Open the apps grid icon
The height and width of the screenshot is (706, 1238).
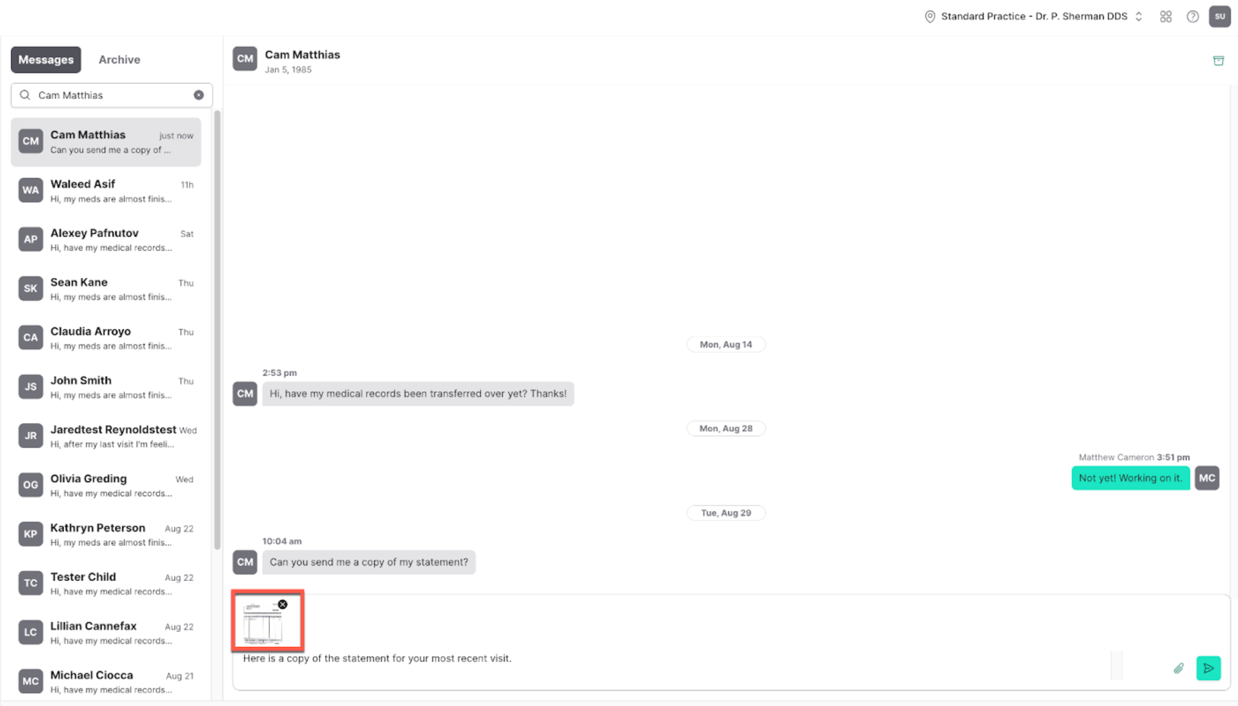pos(1166,16)
